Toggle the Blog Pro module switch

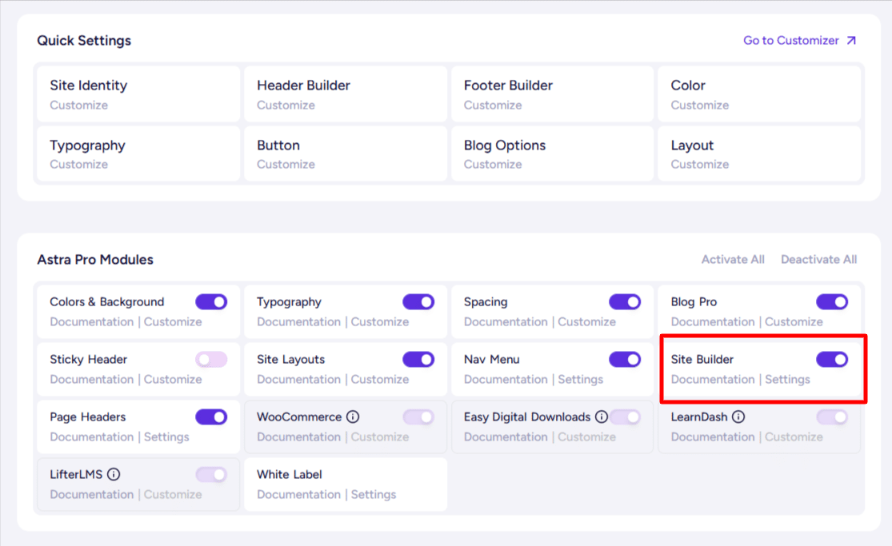pyautogui.click(x=832, y=302)
